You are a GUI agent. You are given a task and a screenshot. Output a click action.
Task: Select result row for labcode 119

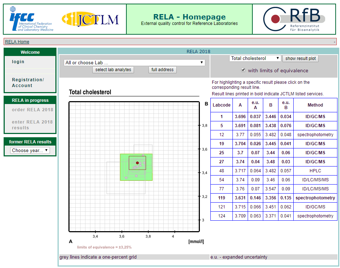[x=273, y=198]
